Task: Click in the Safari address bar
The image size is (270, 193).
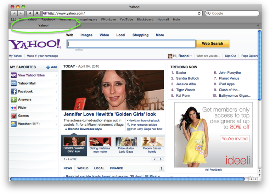Action: (x=122, y=13)
